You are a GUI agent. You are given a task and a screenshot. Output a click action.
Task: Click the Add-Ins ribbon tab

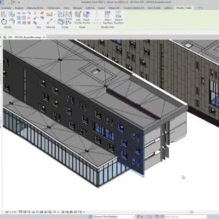coord(90,8)
